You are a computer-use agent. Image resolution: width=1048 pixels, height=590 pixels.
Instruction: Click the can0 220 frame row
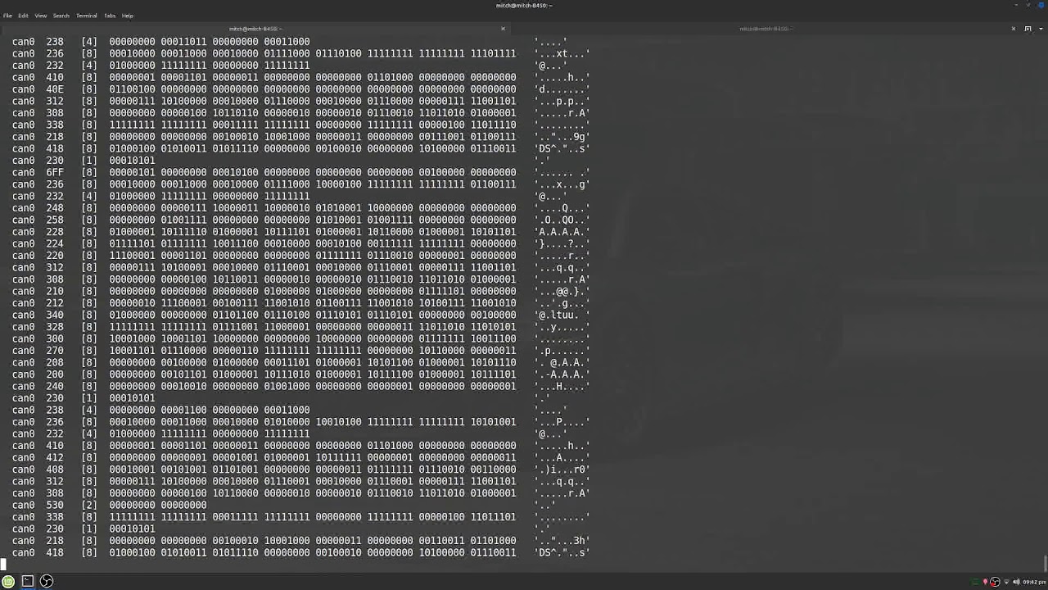tap(300, 256)
